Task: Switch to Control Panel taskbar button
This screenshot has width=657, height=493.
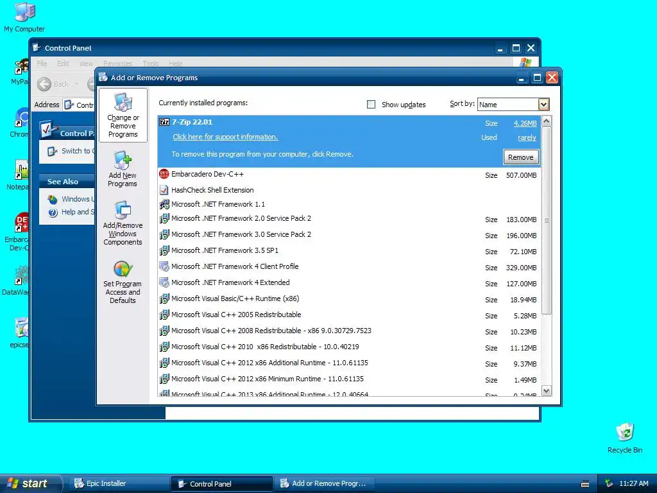Action: [x=221, y=484]
